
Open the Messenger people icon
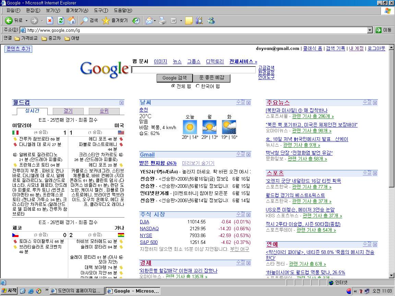coord(211,21)
